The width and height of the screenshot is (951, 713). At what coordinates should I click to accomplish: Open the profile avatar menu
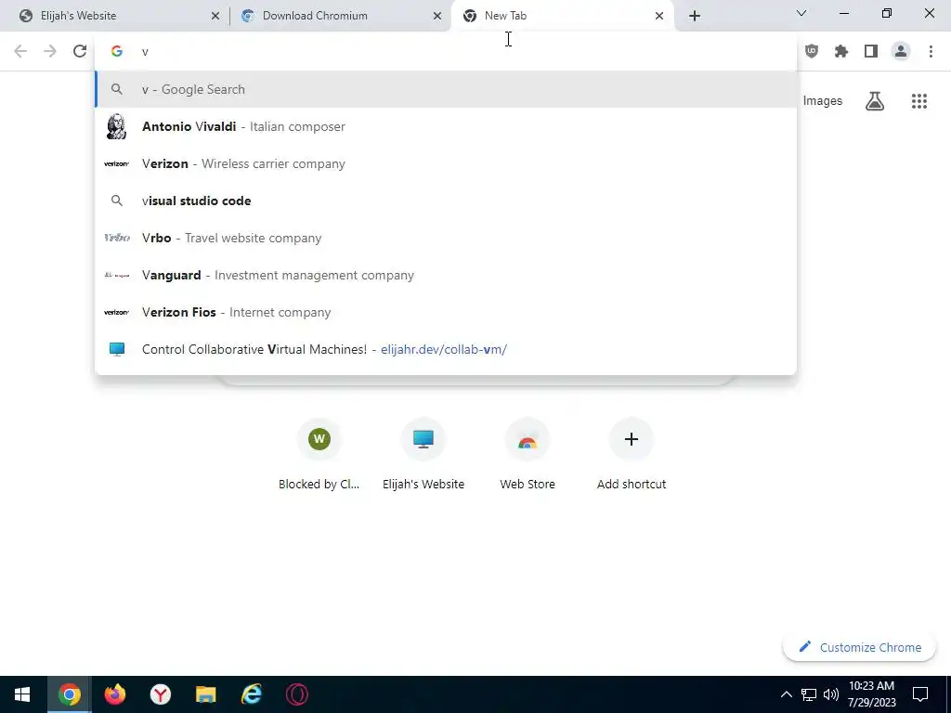901,52
